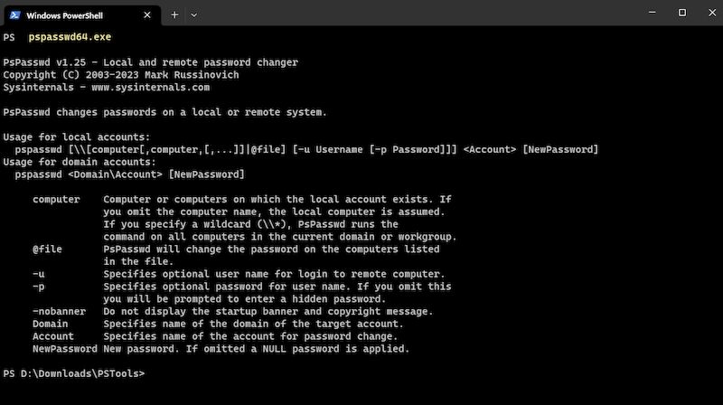Click the -u option label

click(38, 274)
